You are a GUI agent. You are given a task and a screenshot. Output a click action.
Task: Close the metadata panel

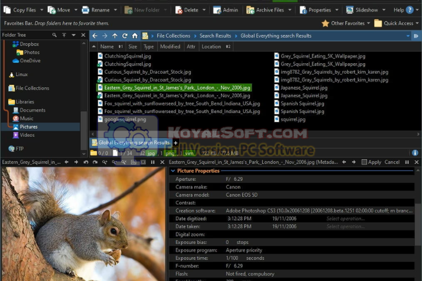pos(417,162)
